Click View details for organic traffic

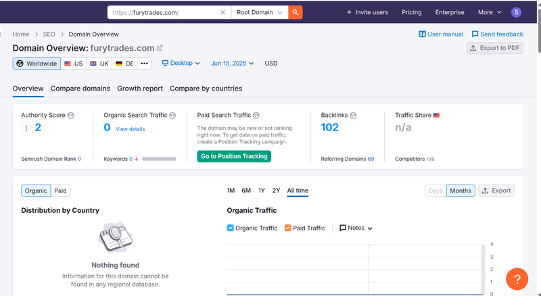click(130, 129)
